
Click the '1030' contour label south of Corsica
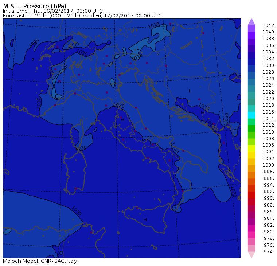[81, 148]
